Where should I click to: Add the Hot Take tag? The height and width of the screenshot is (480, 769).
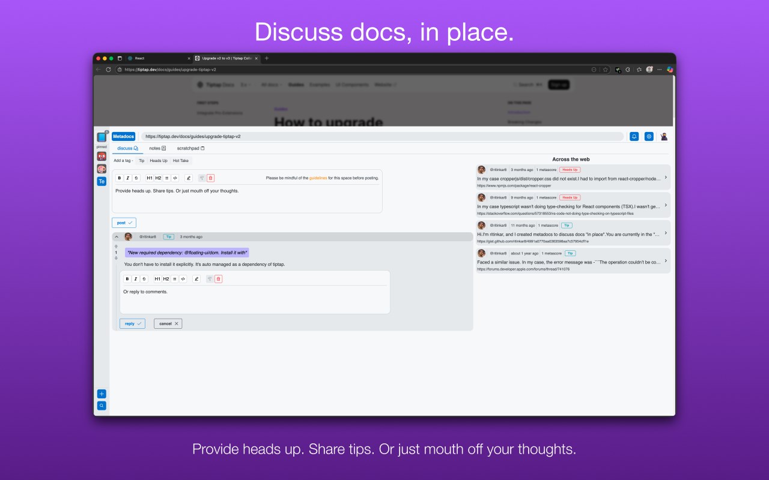pyautogui.click(x=181, y=161)
